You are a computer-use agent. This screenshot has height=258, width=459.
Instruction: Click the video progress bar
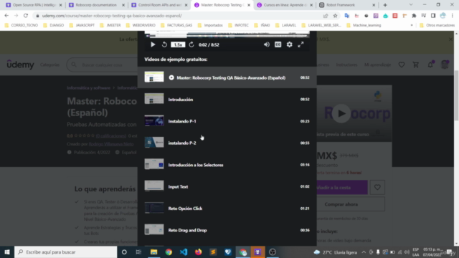(x=227, y=36)
